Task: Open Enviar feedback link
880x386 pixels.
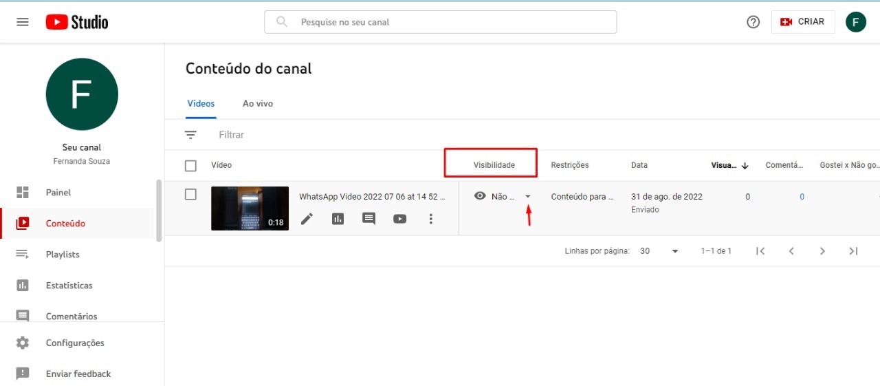Action: pos(78,374)
